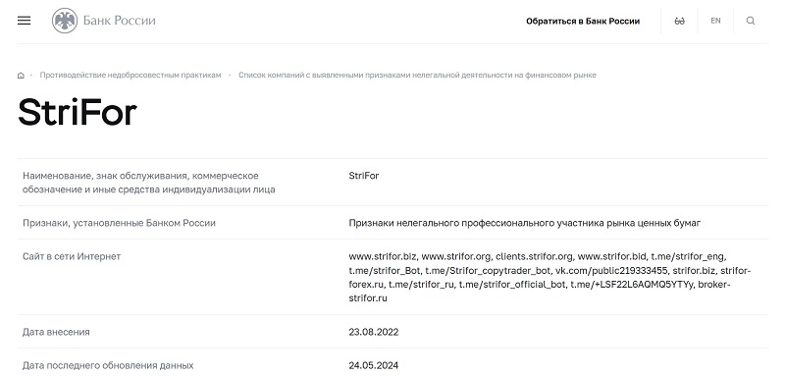Open Список компаний breadcrumb link

tap(417, 75)
